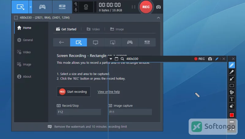Click the large red REC button
Image resolution: width=245 pixels, height=139 pixels.
pyautogui.click(x=146, y=7)
